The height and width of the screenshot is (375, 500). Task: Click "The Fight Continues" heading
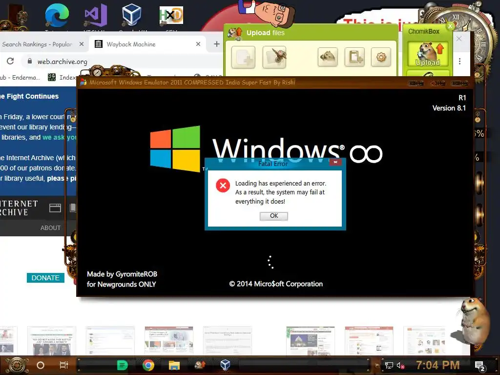(x=29, y=96)
